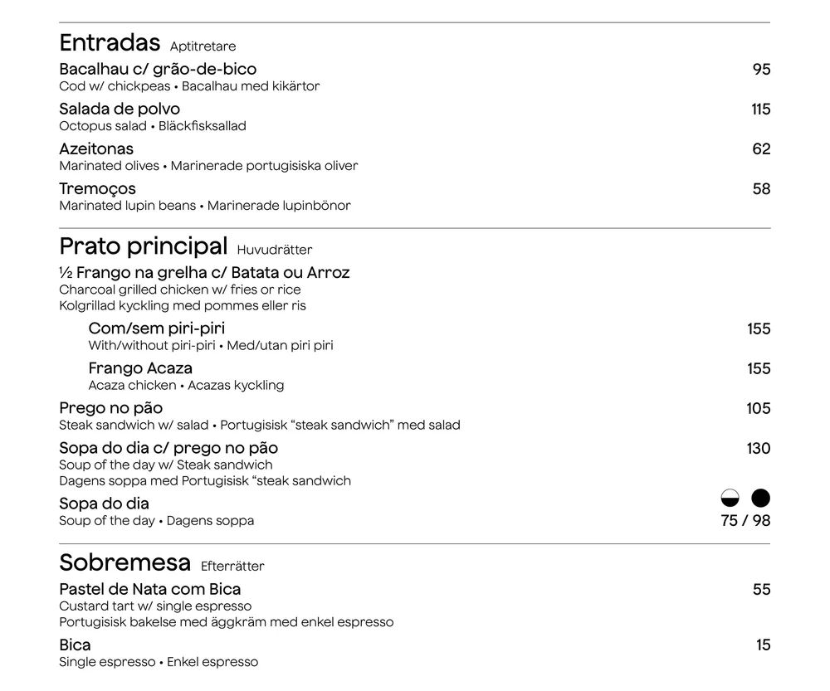Select the Prato principal heading
The image size is (830, 691).
(144, 246)
